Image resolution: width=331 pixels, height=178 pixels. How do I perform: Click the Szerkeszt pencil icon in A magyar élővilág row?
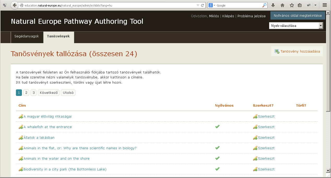point(255,117)
